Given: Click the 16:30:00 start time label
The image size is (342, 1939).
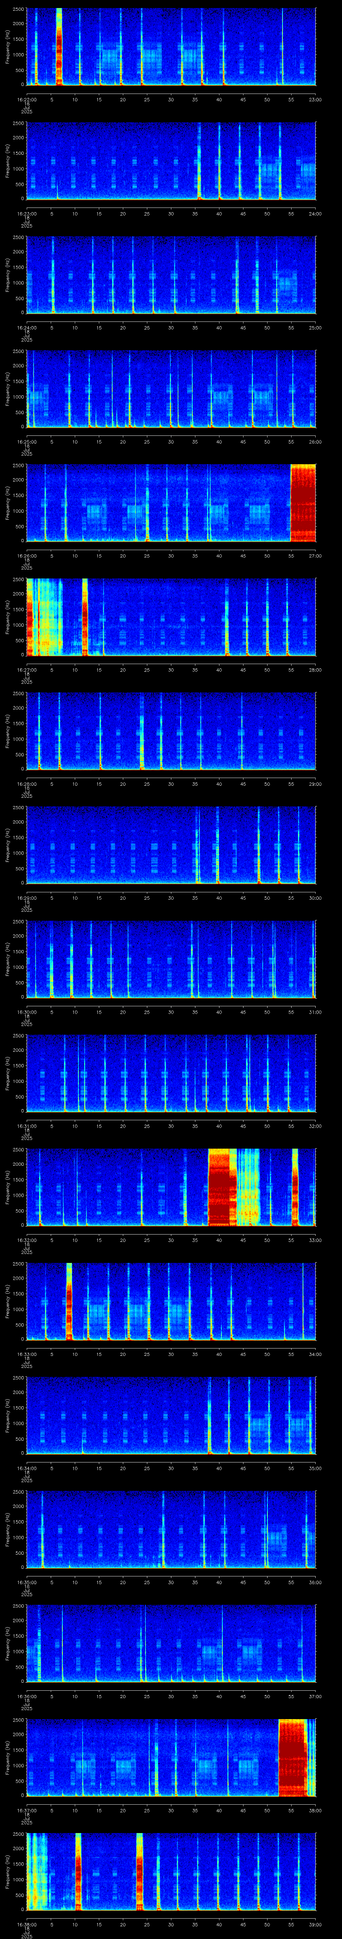Looking at the screenshot, I should click(26, 1012).
